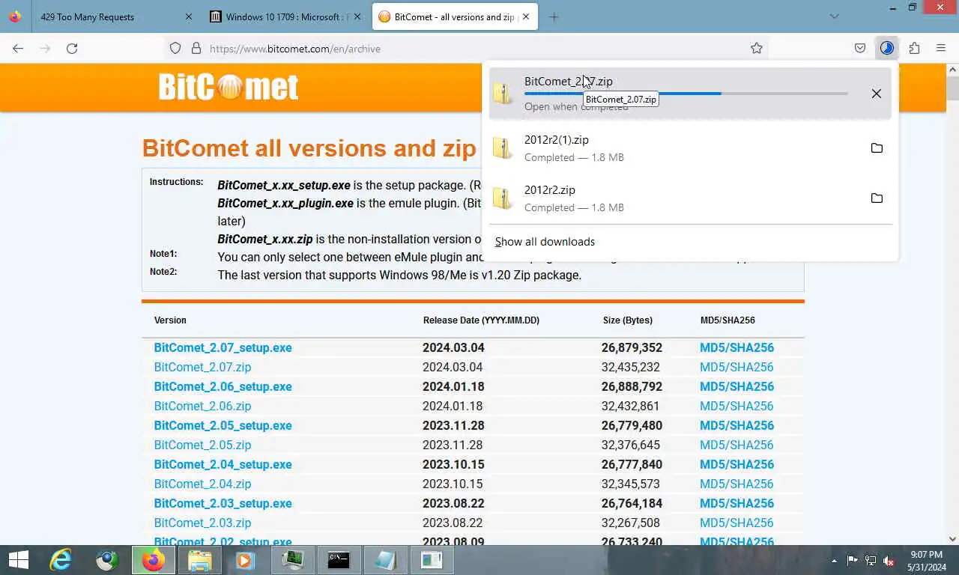
Task: Close the BitComet archive tab
Action: coord(525,16)
